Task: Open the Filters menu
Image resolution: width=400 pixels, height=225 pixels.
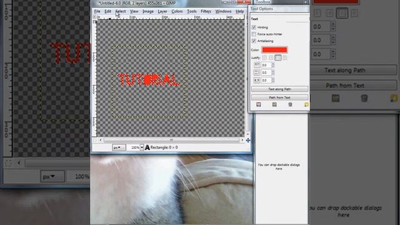Action: click(206, 11)
